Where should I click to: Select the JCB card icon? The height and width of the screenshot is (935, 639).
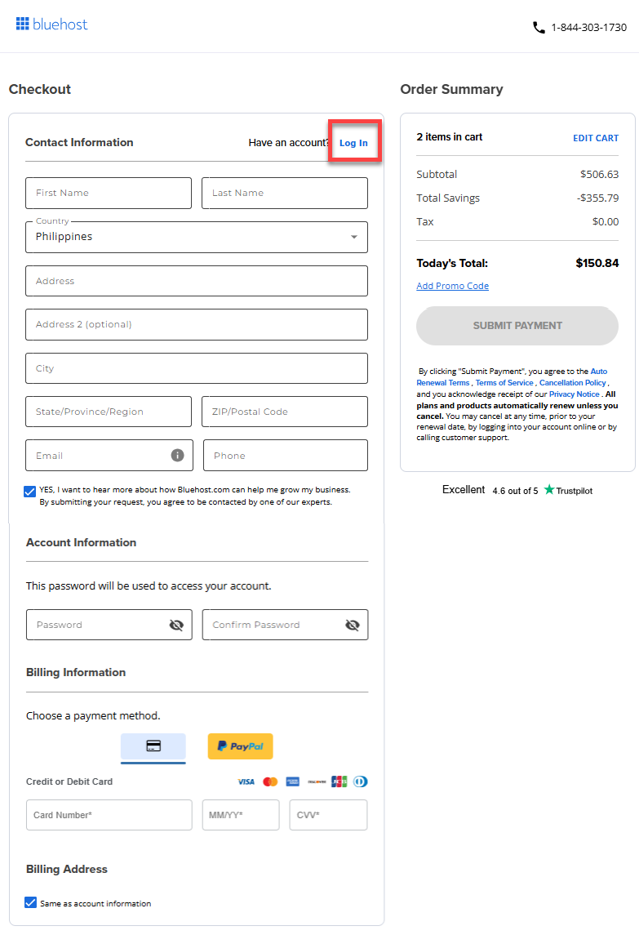click(x=339, y=781)
